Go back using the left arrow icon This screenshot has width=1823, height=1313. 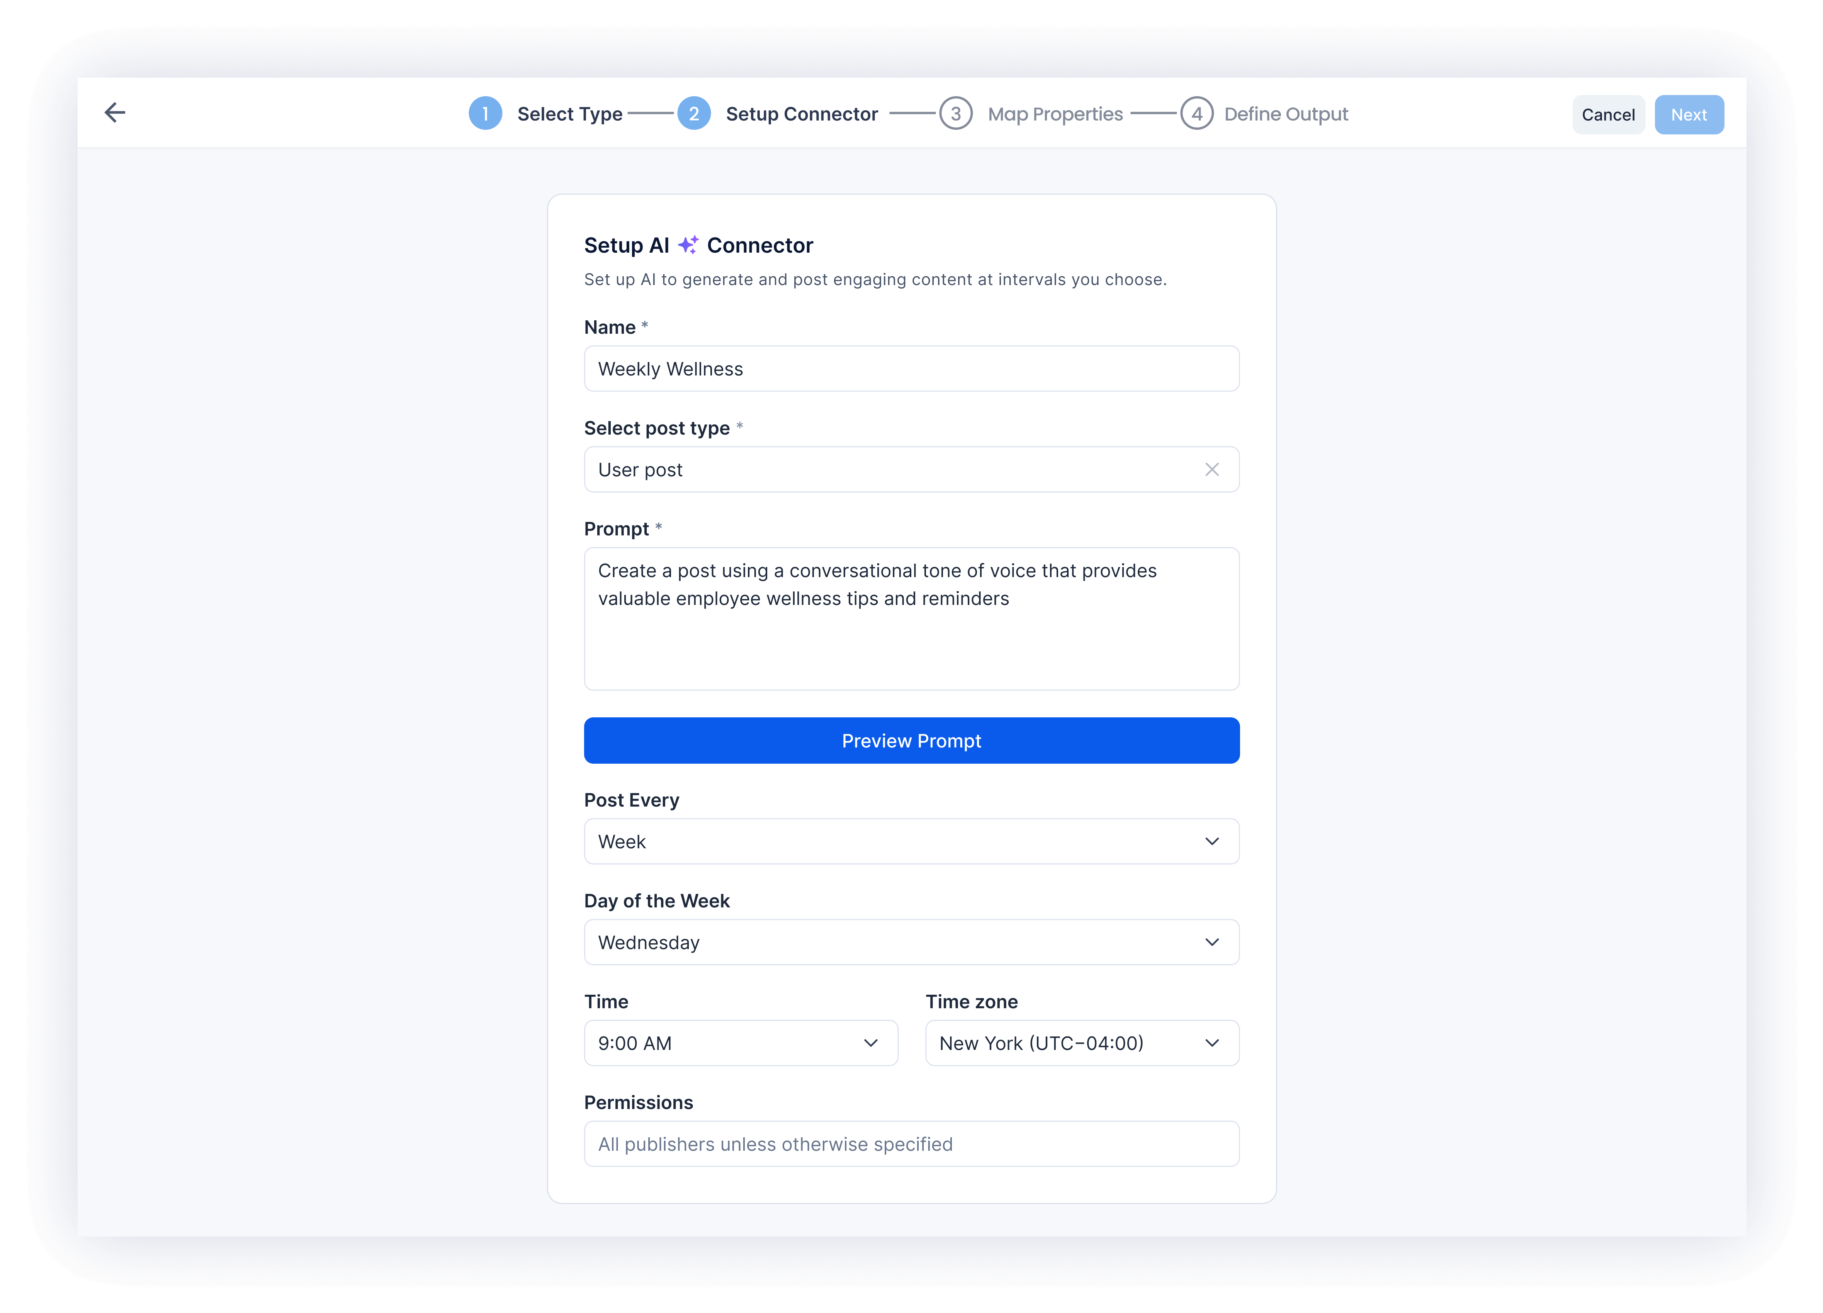pyautogui.click(x=115, y=112)
